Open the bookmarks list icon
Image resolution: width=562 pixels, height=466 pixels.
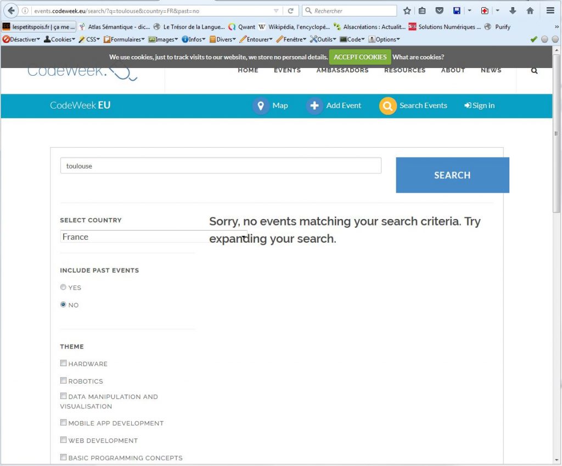pyautogui.click(x=422, y=11)
